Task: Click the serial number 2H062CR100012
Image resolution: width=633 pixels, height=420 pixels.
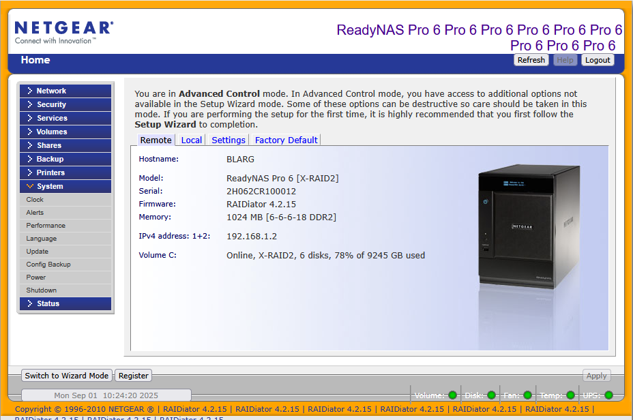Action: tap(261, 191)
